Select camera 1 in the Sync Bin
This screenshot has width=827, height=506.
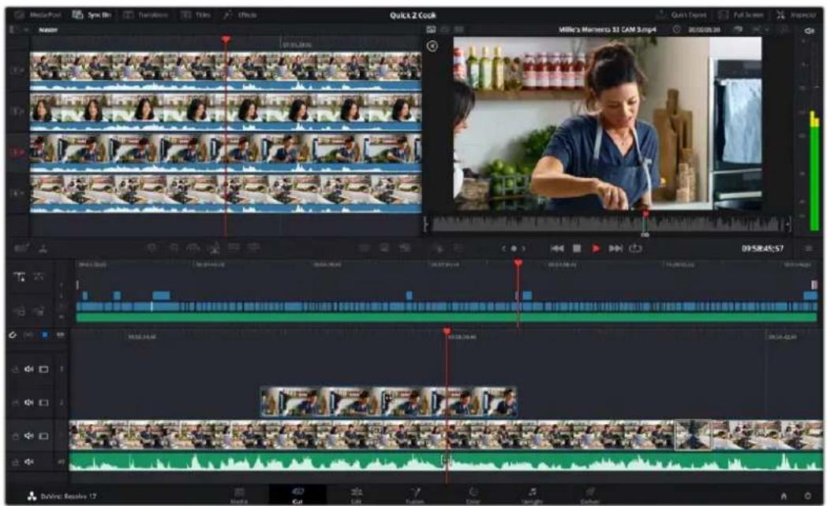pyautogui.click(x=17, y=70)
